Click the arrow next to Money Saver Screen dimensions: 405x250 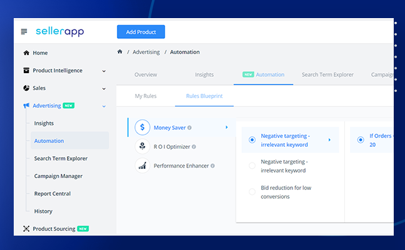click(x=226, y=127)
